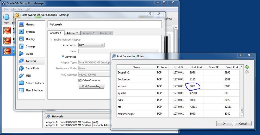
Task: Click the help question mark in Settings title bar
Action: [150, 14]
